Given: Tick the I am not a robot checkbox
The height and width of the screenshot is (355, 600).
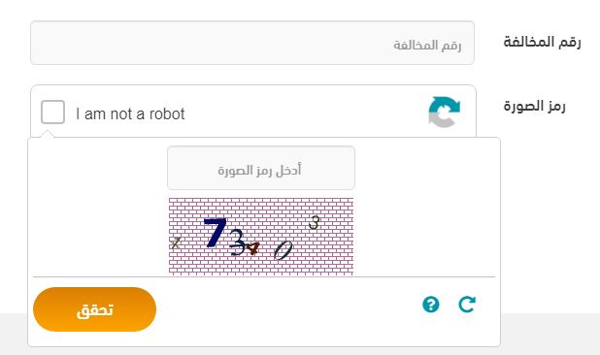Looking at the screenshot, I should tap(52, 112).
